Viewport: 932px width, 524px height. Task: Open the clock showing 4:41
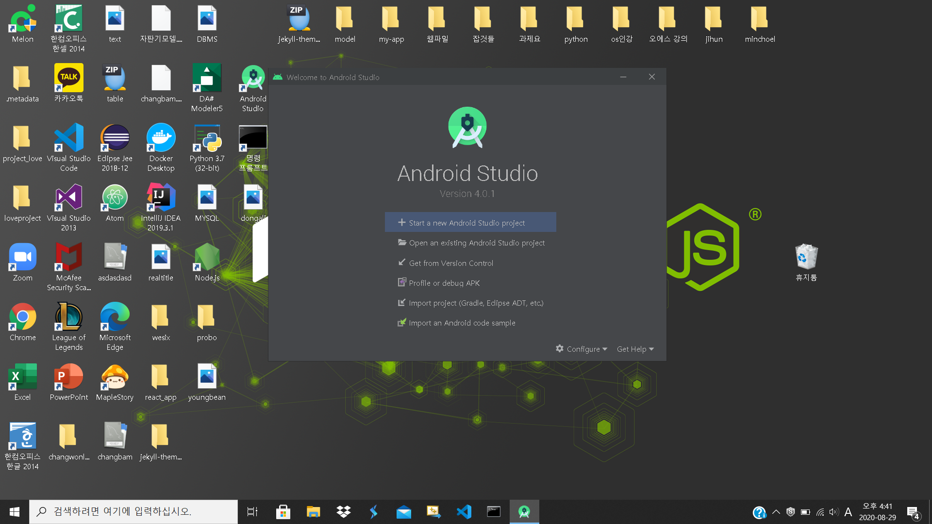coord(878,512)
